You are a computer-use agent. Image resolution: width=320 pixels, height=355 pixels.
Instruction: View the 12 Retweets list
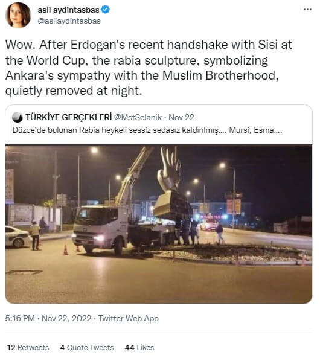28,348
